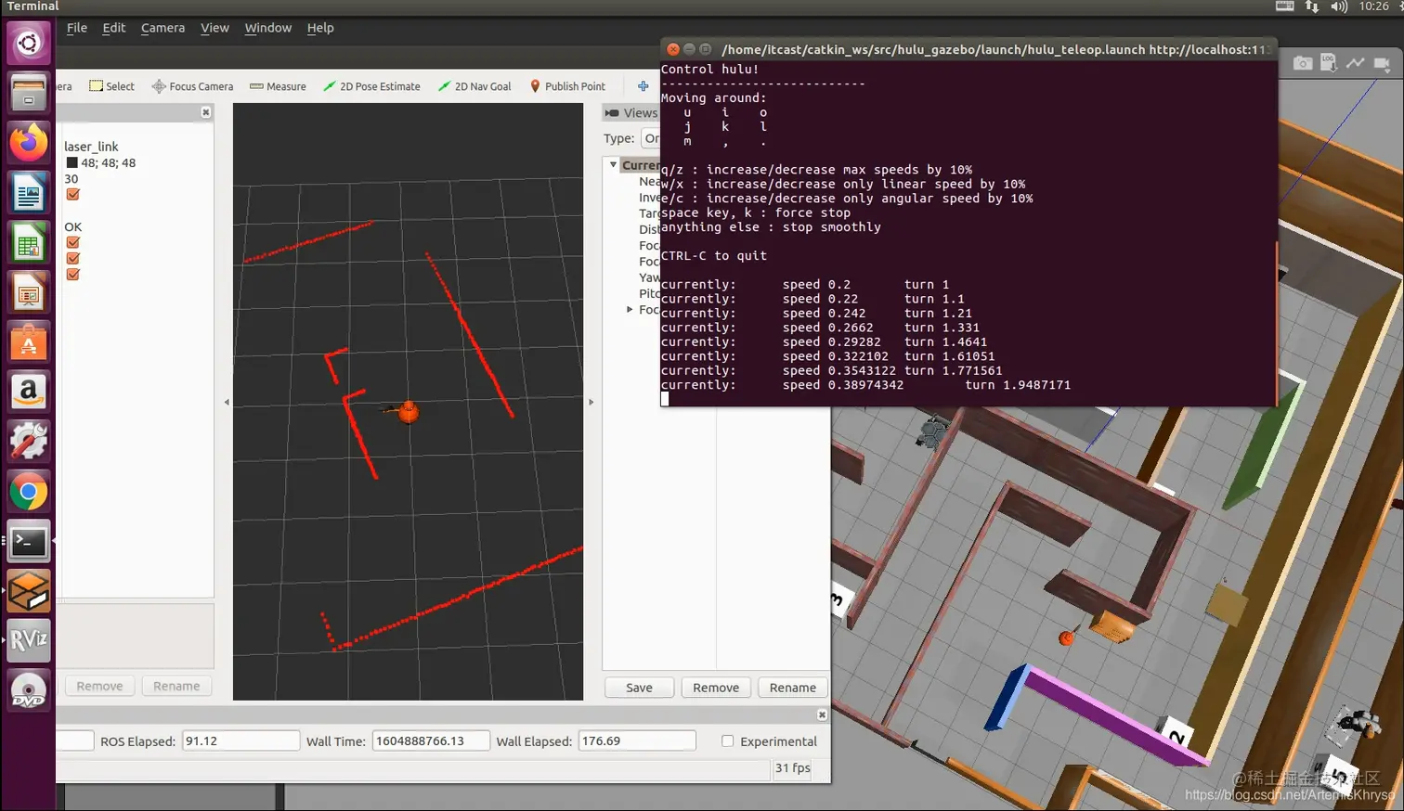Activate the Publish Point tool
The width and height of the screenshot is (1404, 811).
coord(567,86)
